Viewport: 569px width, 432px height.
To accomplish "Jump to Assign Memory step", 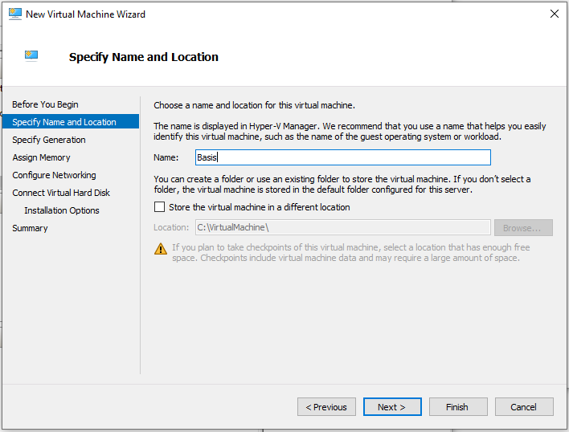I will click(41, 157).
